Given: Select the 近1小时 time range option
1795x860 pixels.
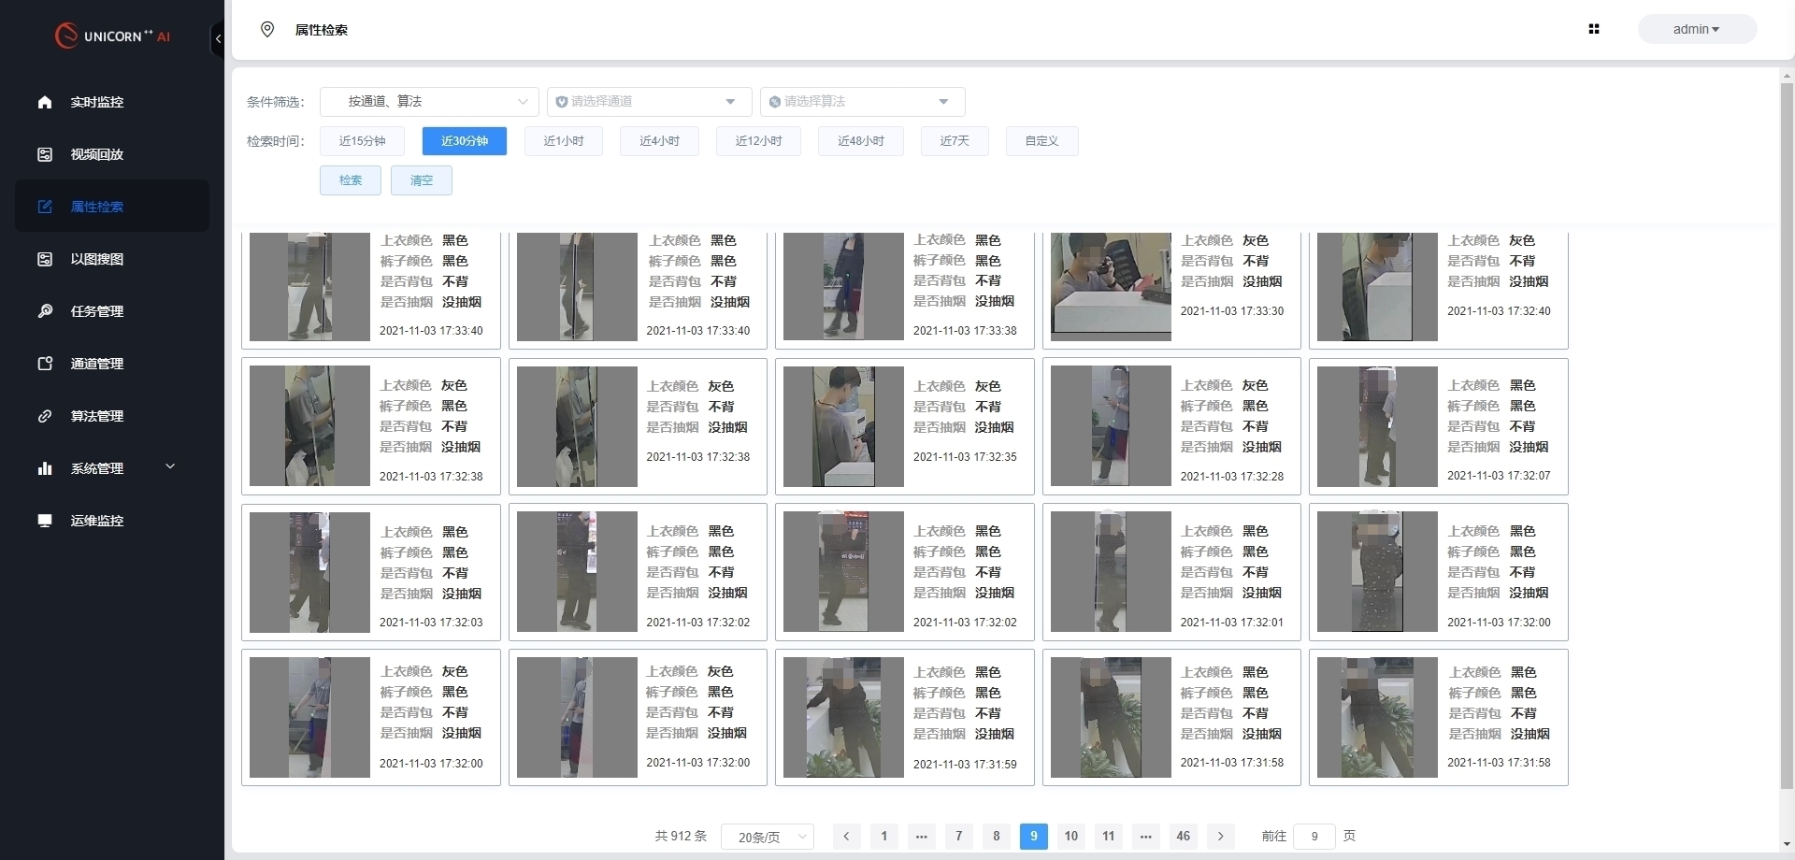Looking at the screenshot, I should coord(564,141).
